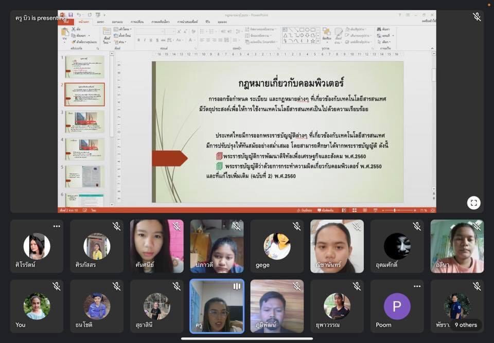Click the New Slide button in the ribbon
494x343 pixels.
107,34
